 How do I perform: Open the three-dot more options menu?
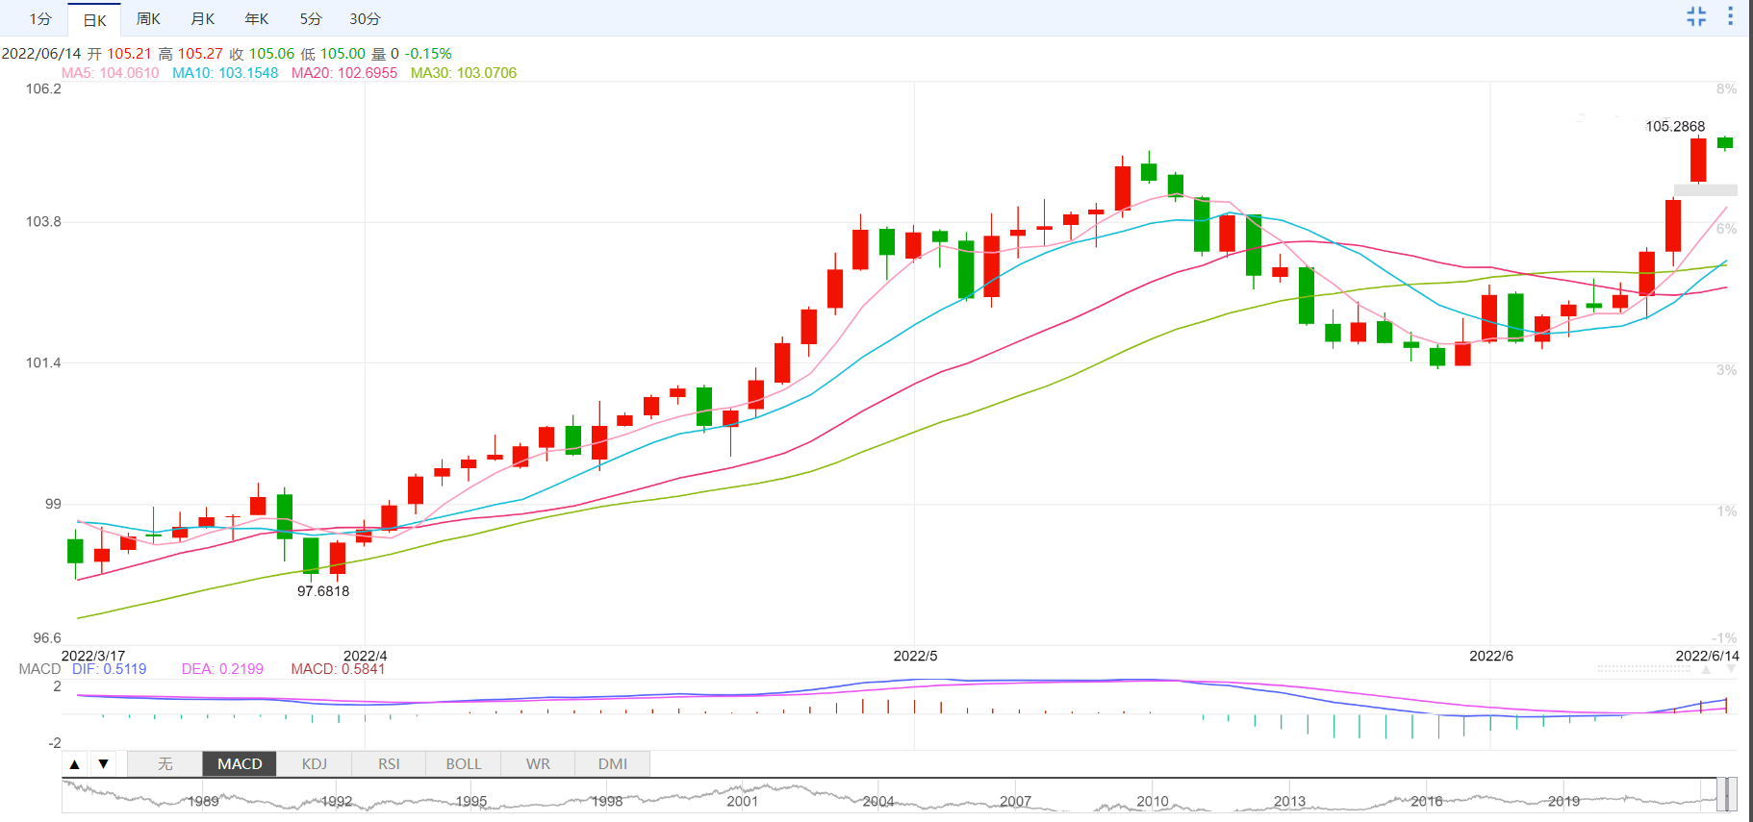(x=1730, y=16)
